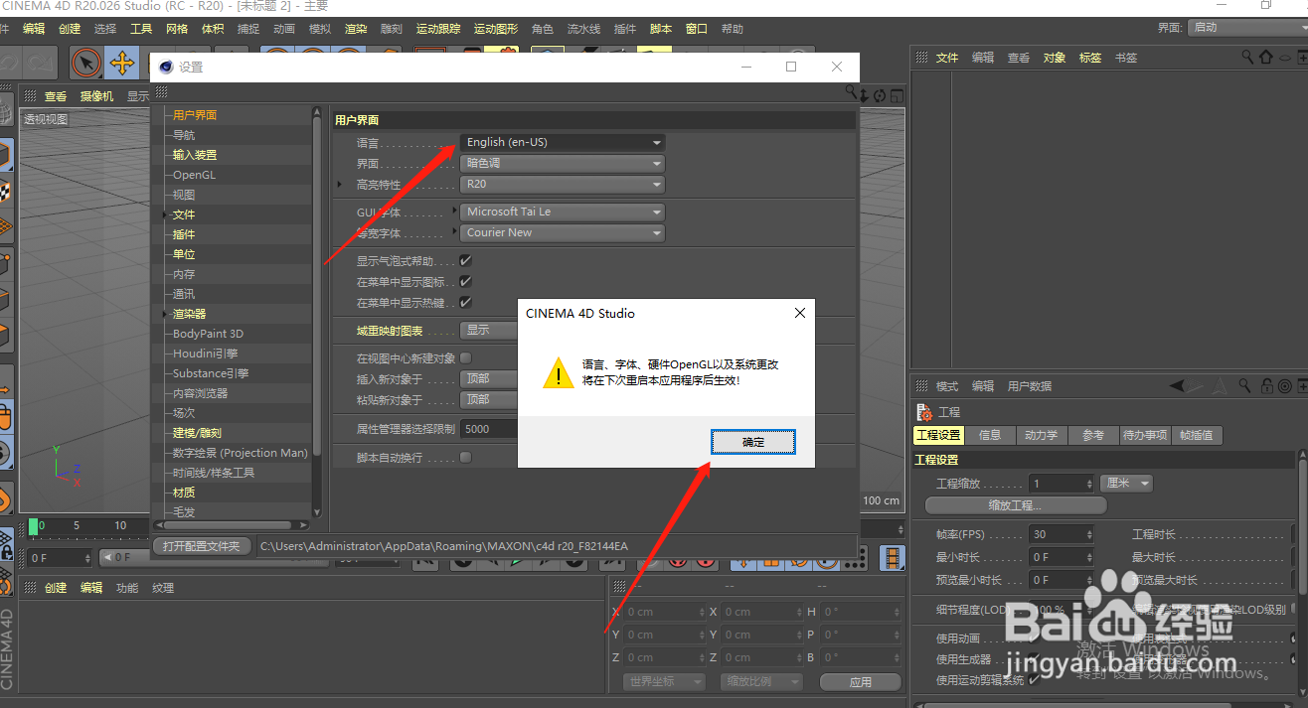Screen dimensions: 1308x708
Task: Click the warning triangle icon in message box
Action: click(x=558, y=373)
